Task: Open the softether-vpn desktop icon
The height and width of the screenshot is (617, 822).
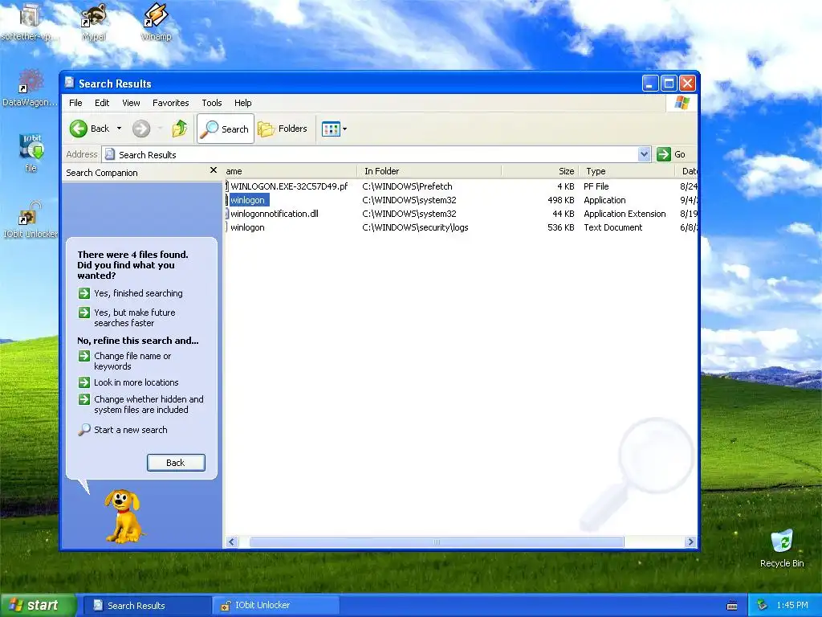Action: pyautogui.click(x=30, y=22)
